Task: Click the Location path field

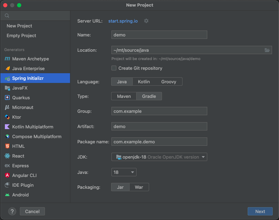Action: (192, 50)
